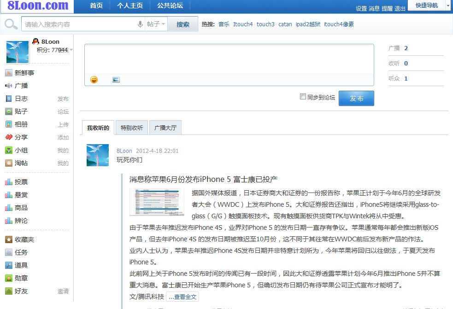Click the 搜索 search button
This screenshot has width=453, height=309.
pos(183,24)
